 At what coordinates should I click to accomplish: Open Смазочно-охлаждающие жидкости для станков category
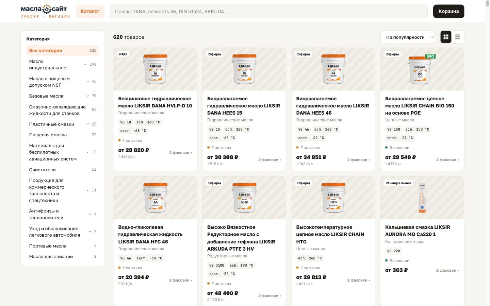[63, 110]
